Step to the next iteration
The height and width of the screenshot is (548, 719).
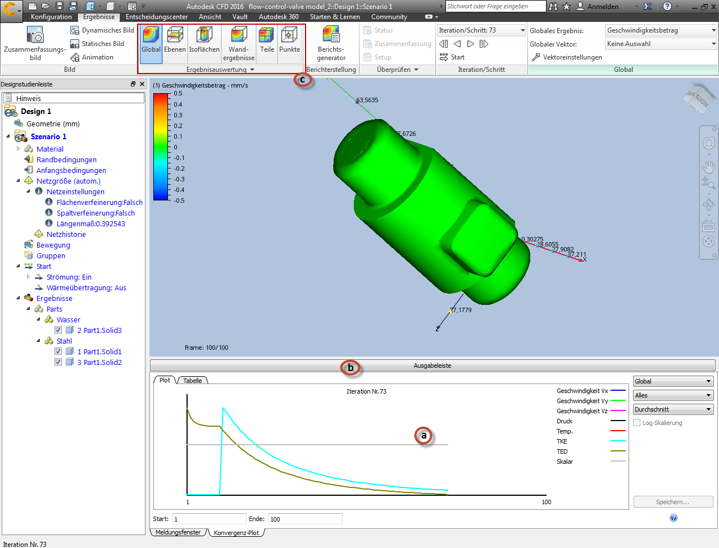coord(470,44)
